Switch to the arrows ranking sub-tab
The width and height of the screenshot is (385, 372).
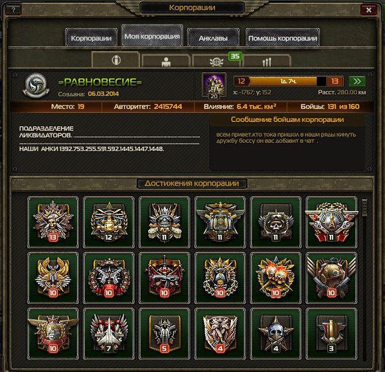(267, 61)
